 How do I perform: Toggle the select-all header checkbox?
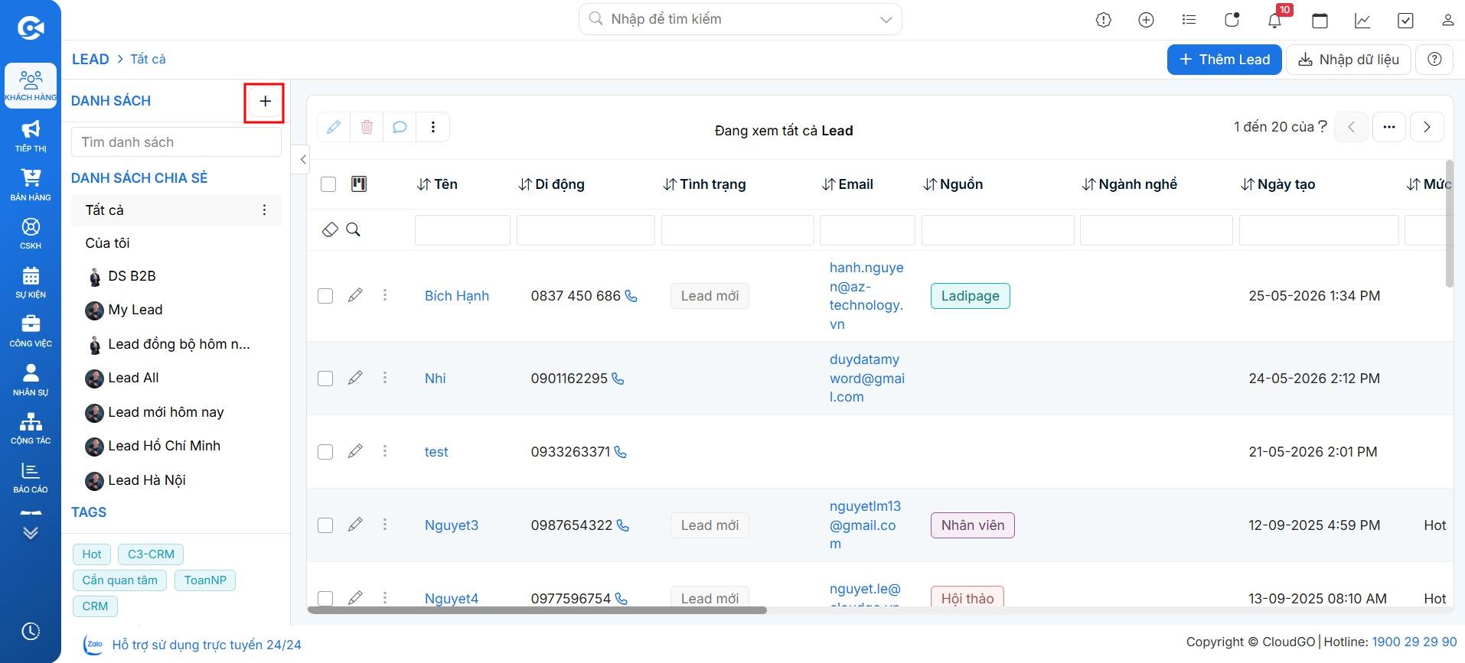(x=328, y=184)
